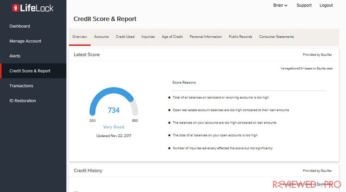Open the Personal Information tab
Viewport: 346px width, 192px height.
tap(206, 36)
